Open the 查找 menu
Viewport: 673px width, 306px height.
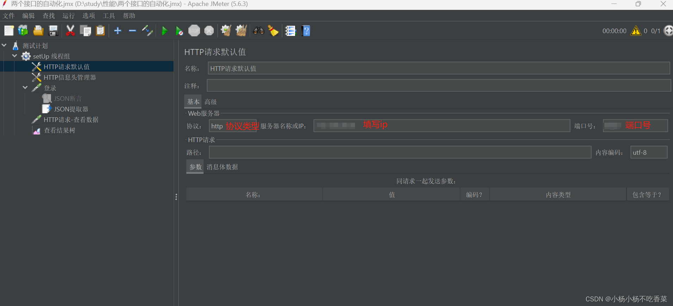point(49,16)
